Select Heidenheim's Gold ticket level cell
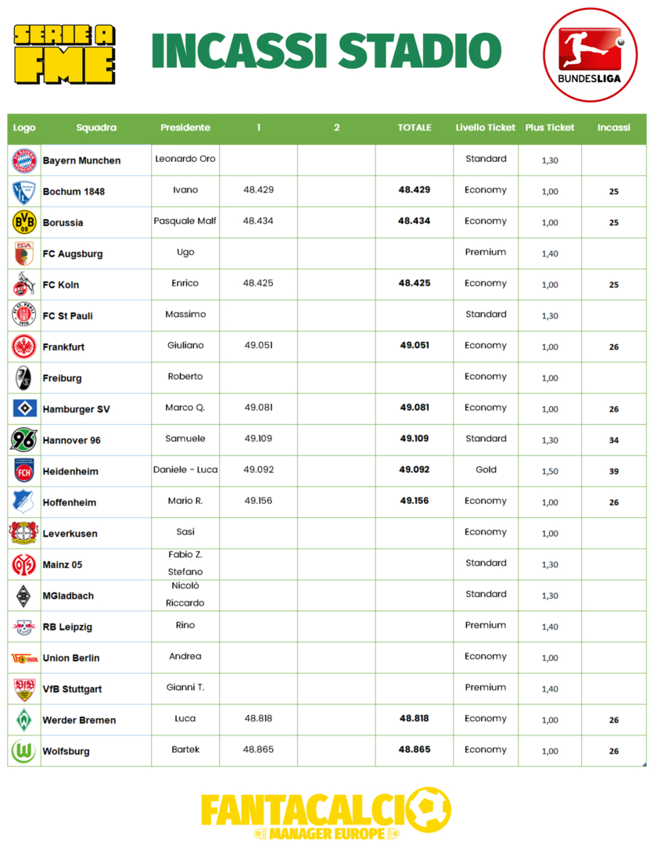The width and height of the screenshot is (653, 845). point(486,470)
